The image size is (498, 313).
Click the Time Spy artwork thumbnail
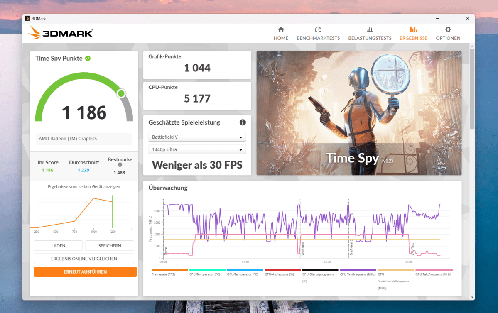pyautogui.click(x=359, y=113)
